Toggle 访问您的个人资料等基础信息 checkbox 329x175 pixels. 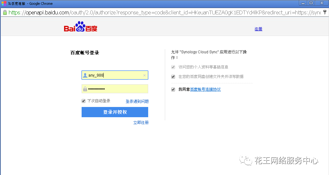(173, 67)
